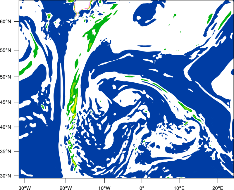
Task: Click the 45°N latitude label
Action: (x=6, y=102)
